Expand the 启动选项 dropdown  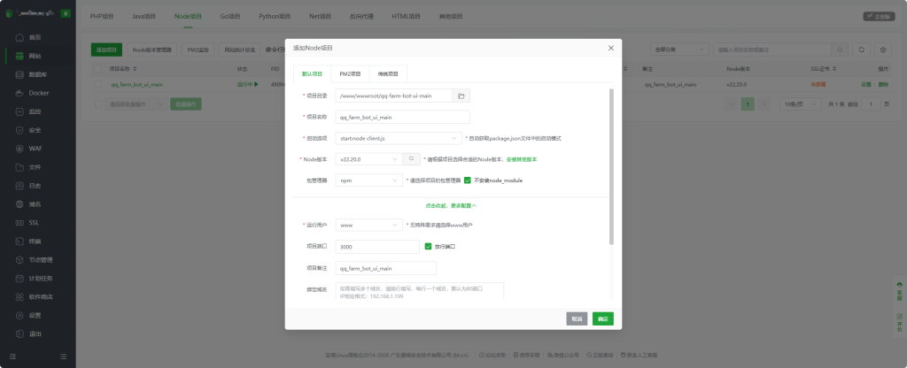(399, 138)
